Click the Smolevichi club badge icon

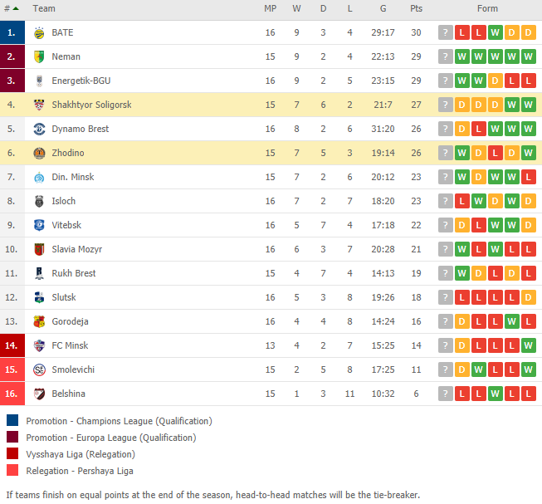tap(39, 369)
